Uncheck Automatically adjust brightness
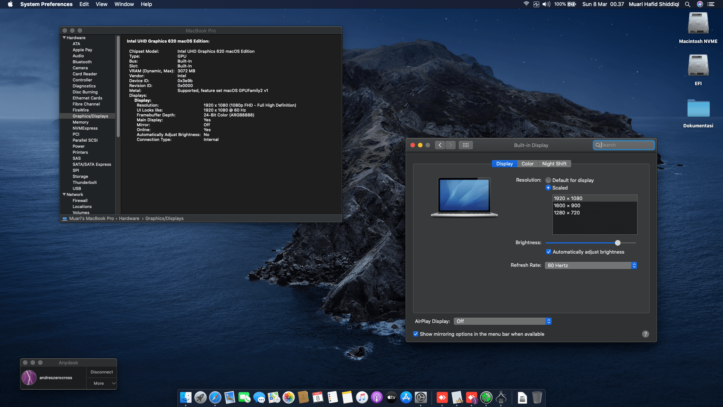Image resolution: width=723 pixels, height=407 pixels. pyautogui.click(x=549, y=252)
